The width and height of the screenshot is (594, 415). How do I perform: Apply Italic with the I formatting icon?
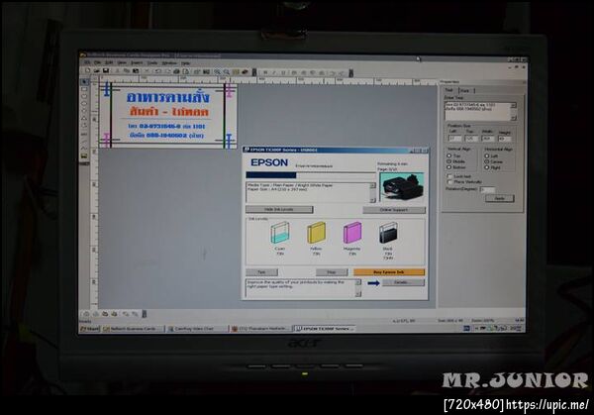[274, 72]
